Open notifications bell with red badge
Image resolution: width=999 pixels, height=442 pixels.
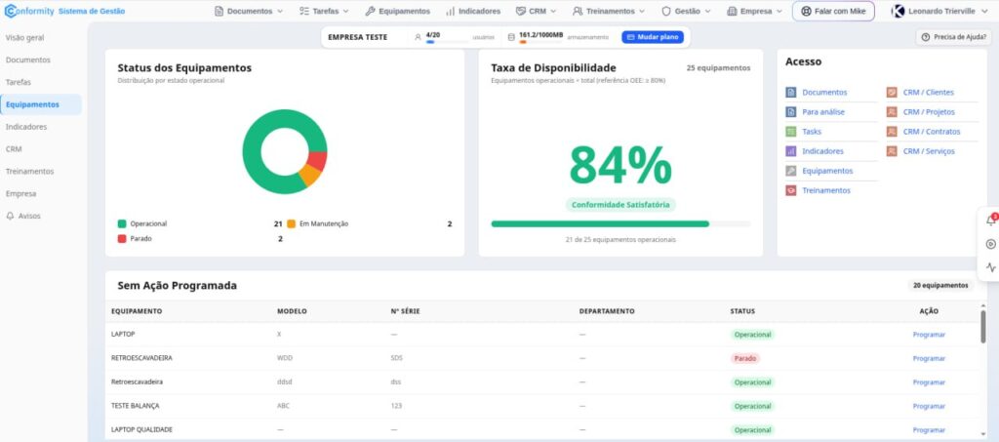991,221
